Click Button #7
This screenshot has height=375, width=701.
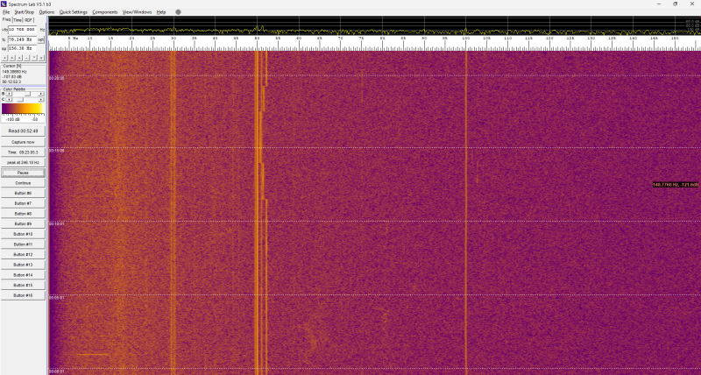(x=23, y=203)
